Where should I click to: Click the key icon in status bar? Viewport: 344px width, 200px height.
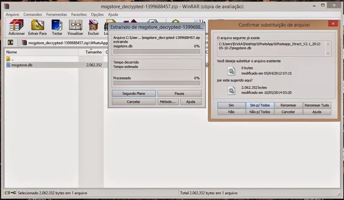pos(13,193)
